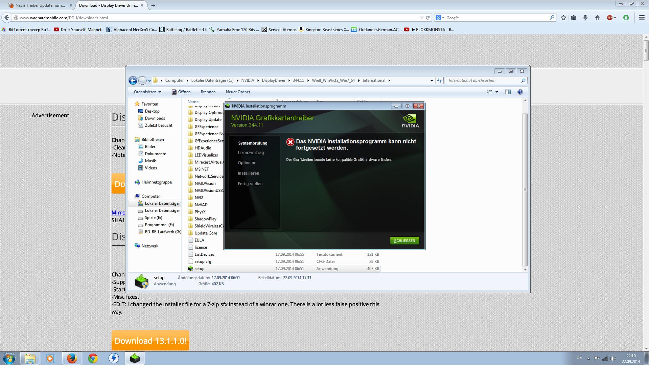Viewport: 649px width, 366px height.
Task: Launch Google Chrome from taskbar
Action: 93,359
